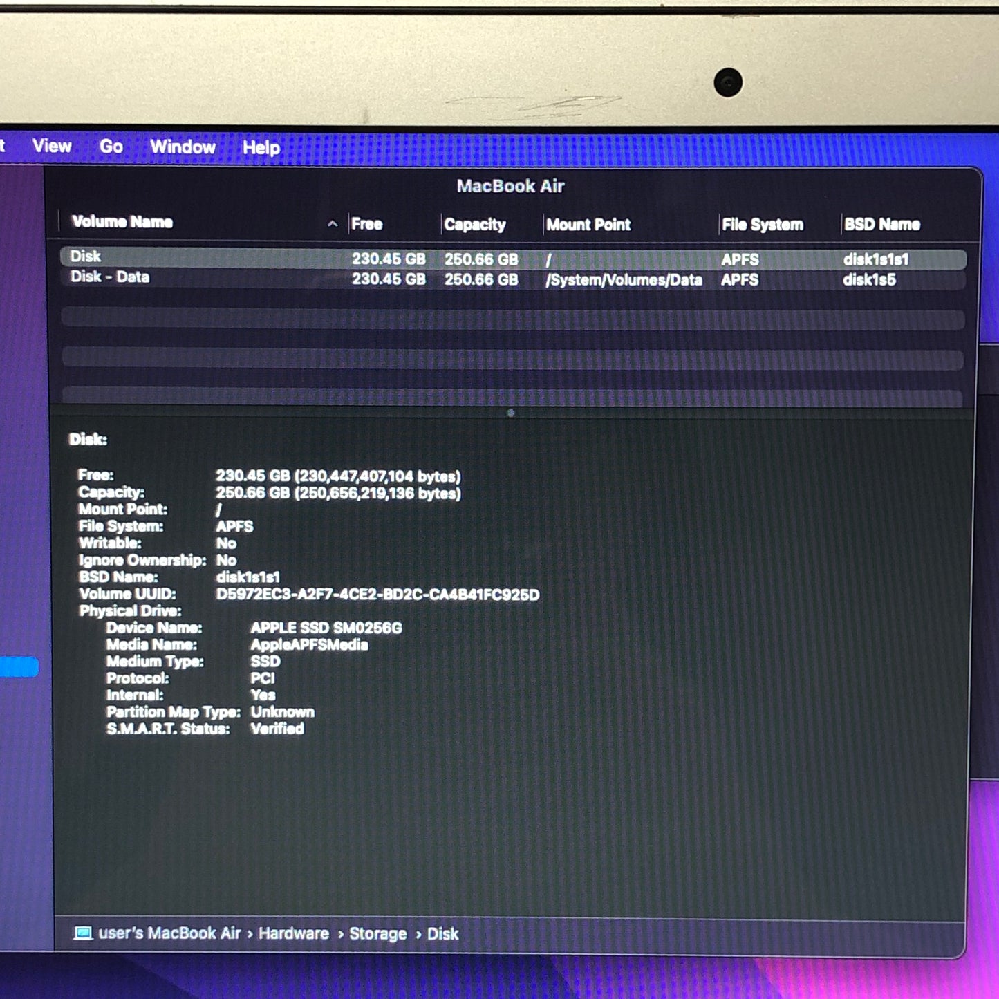Sort by the BSD Name column header
Viewport: 999px width, 999px height.
click(x=881, y=224)
